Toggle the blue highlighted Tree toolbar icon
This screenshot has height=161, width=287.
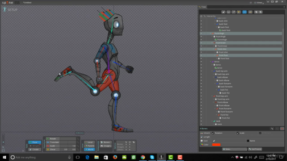point(244,12)
